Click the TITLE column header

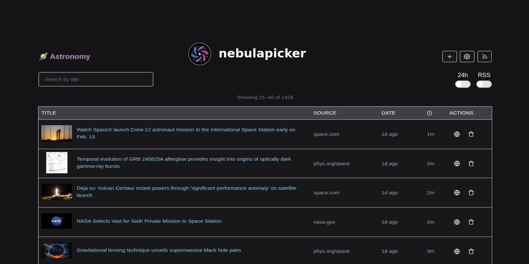click(49, 113)
